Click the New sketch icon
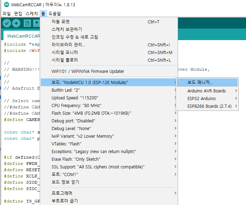Image resolution: width=246 pixels, height=205 pixels. pos(27,23)
